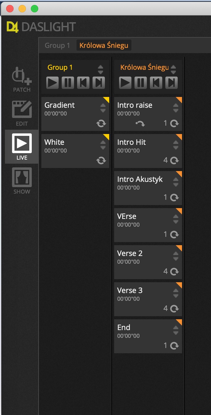Viewport: 211px width, 415px height.
Task: Pause the Królowa Śniegu group
Action: click(x=140, y=83)
